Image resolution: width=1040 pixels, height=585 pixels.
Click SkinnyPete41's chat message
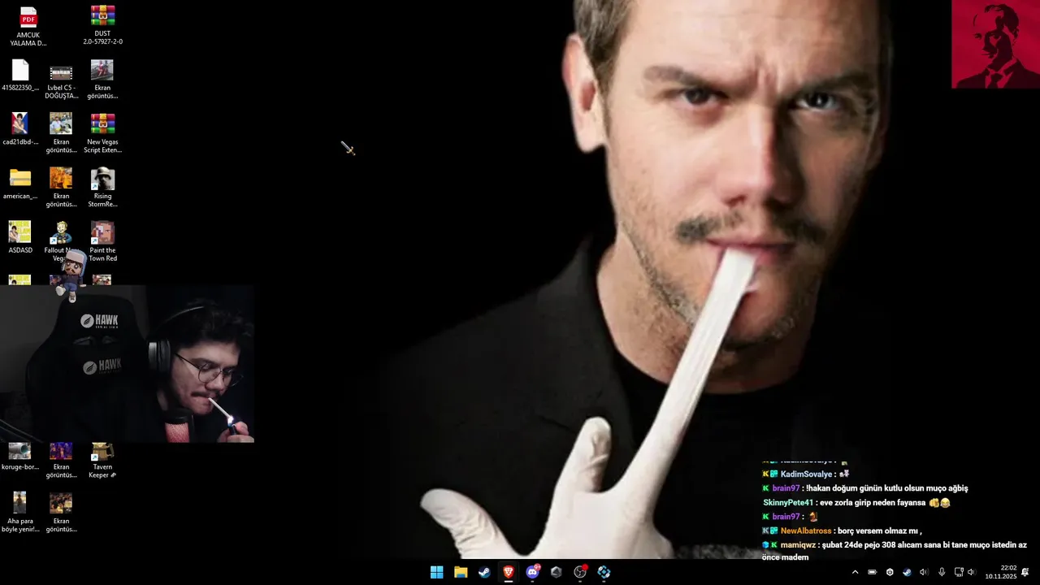856,503
